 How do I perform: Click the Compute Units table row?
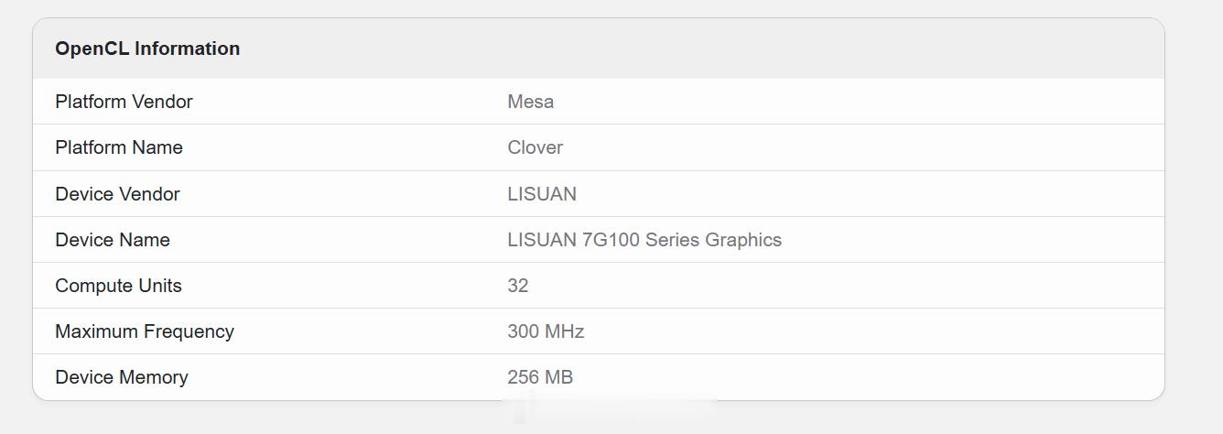coord(599,286)
